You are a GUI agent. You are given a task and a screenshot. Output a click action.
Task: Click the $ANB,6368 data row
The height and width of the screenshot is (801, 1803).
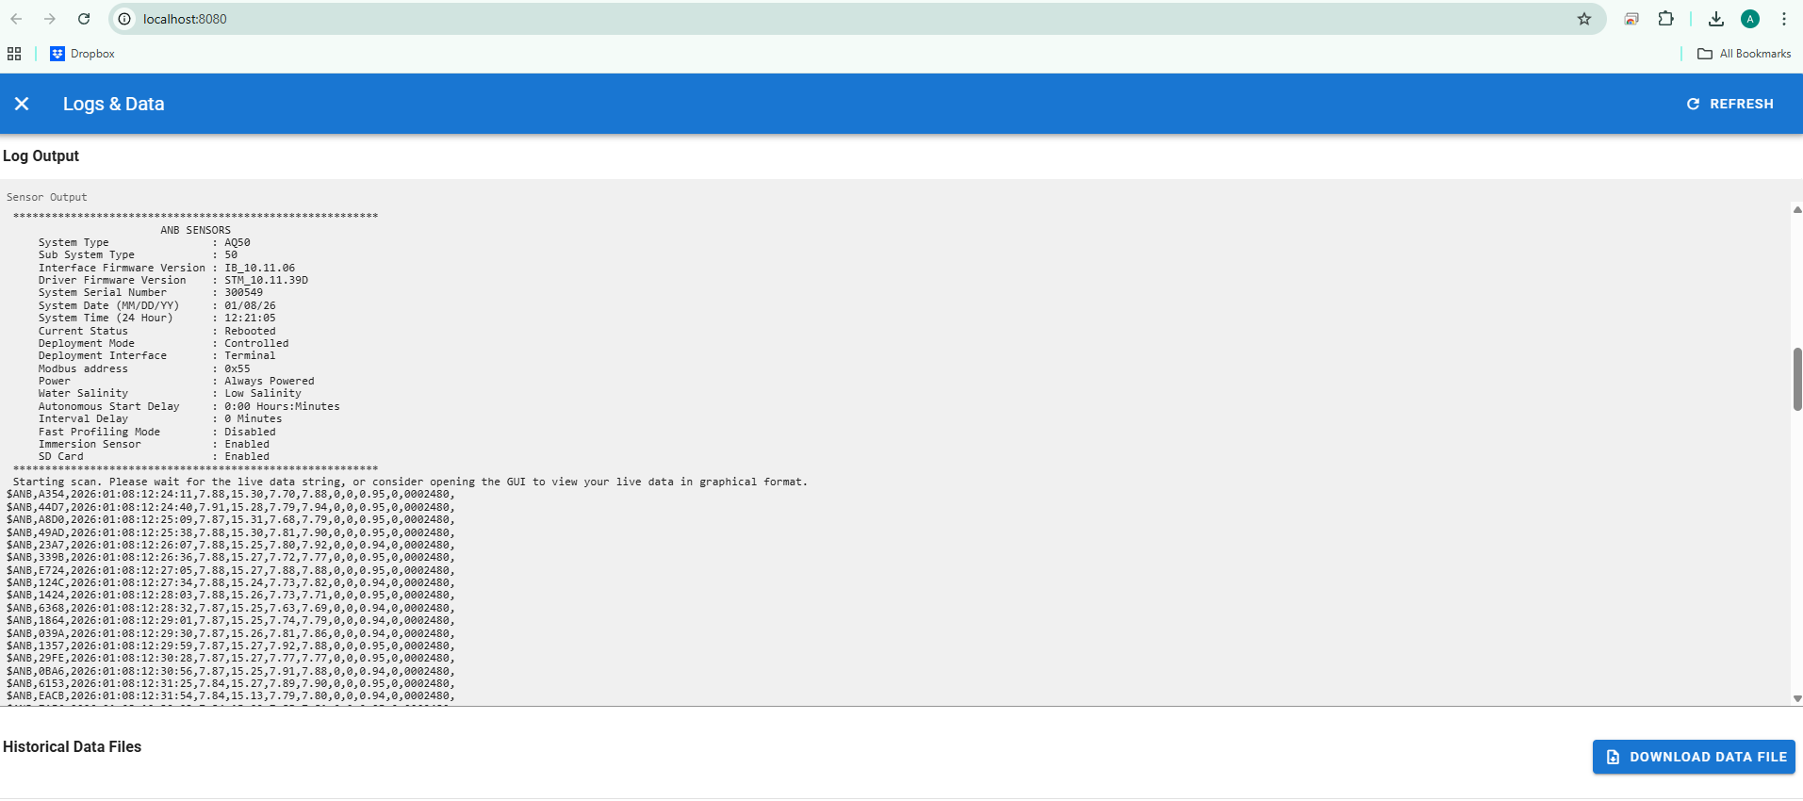(x=231, y=608)
